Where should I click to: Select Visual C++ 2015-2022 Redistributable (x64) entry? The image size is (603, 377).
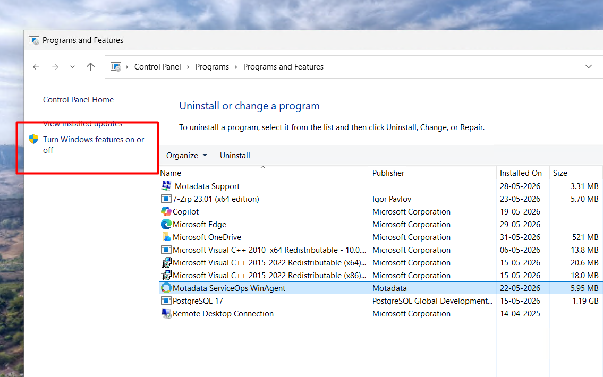point(269,262)
